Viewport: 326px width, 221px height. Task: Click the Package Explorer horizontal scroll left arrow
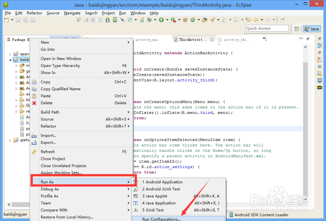pyautogui.click(x=9, y=205)
